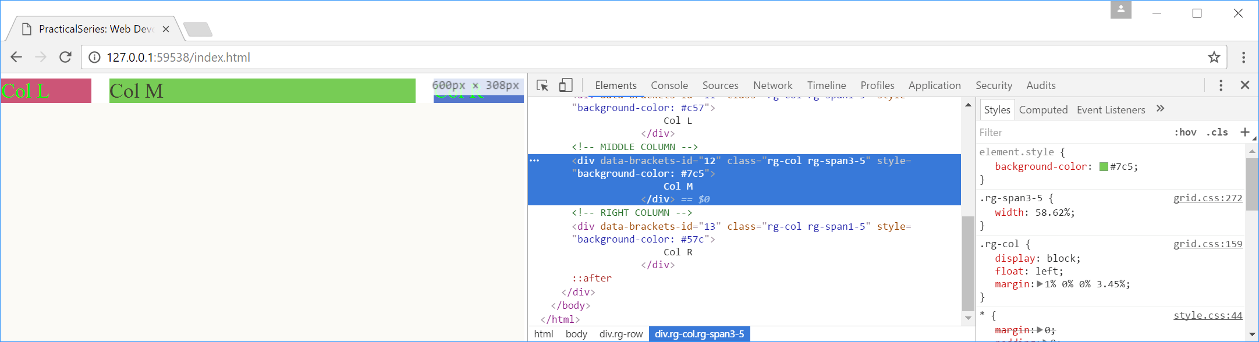The image size is (1259, 342).
Task: Toggle the .cls class editor
Action: coord(1217,132)
